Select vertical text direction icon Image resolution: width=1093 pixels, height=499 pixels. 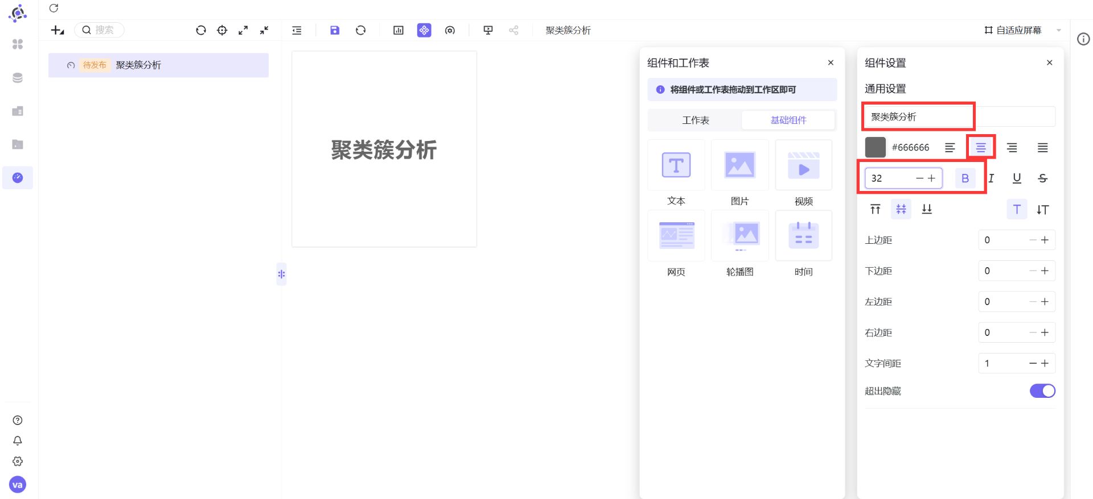coord(1042,210)
